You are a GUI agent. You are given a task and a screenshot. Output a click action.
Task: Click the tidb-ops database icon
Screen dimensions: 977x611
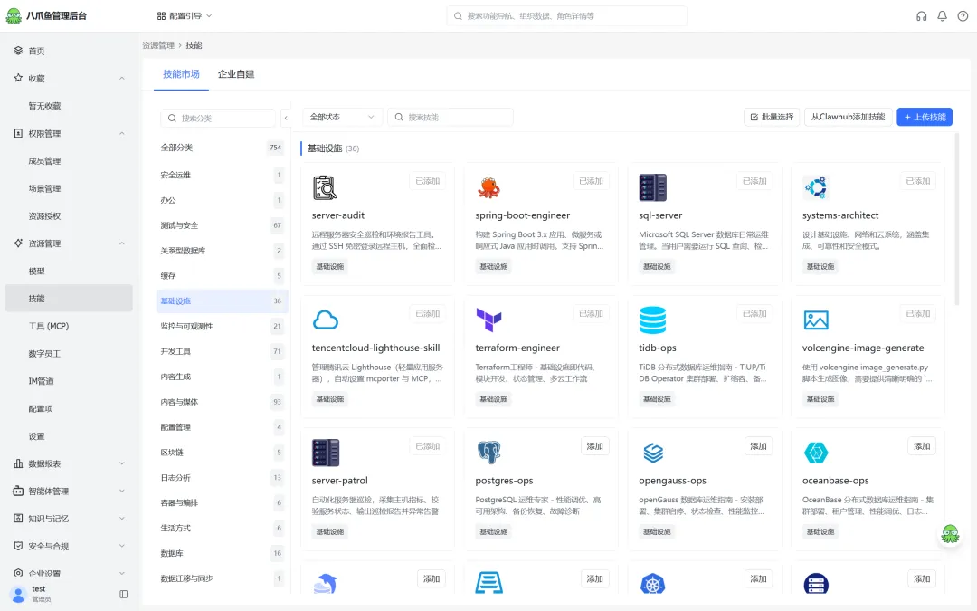click(652, 320)
